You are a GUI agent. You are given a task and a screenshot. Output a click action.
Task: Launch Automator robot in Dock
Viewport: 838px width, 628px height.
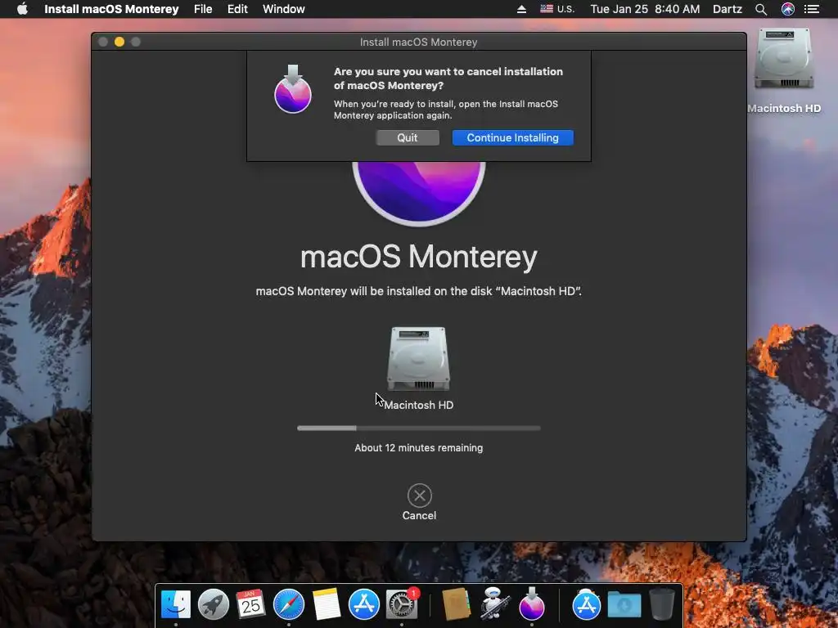pos(493,604)
